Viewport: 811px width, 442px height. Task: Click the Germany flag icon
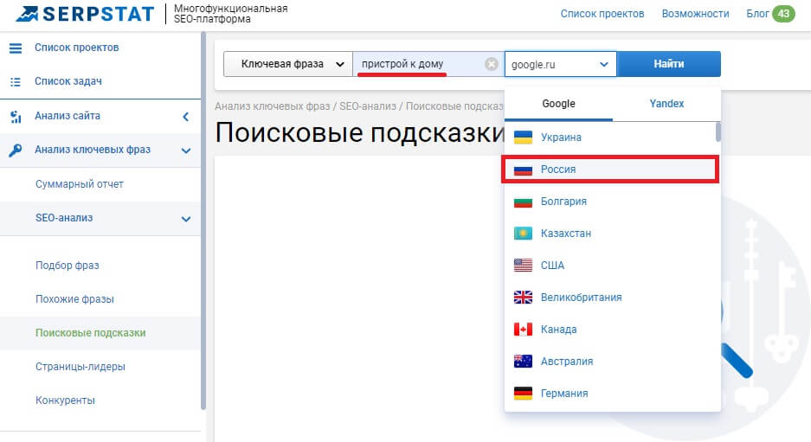coord(523,394)
